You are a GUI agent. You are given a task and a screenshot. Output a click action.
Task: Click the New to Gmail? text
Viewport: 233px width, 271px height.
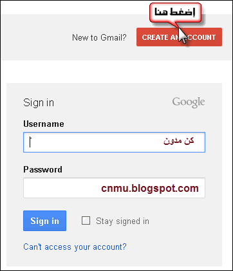(99, 37)
